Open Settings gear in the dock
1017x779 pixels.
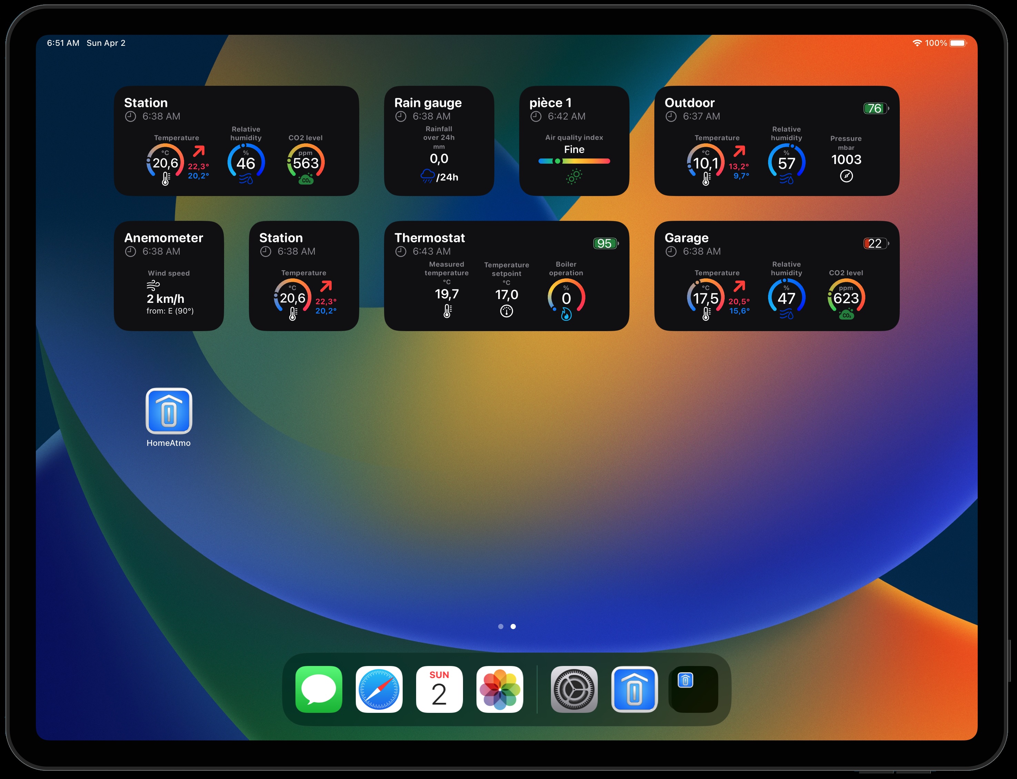point(574,689)
